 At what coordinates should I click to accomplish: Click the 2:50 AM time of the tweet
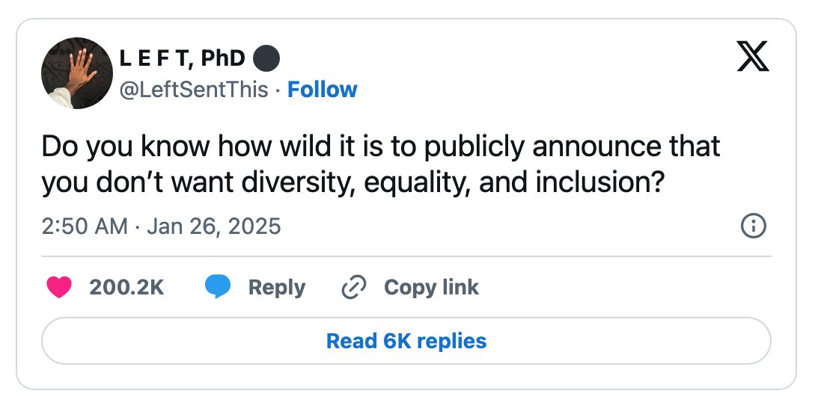(85, 226)
